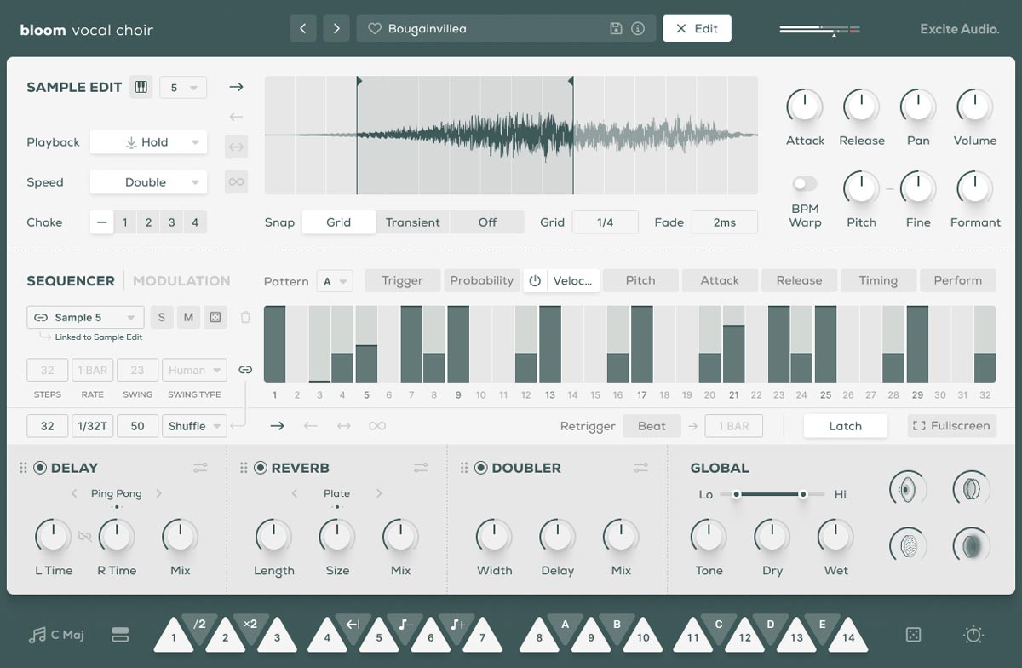Image resolution: width=1022 pixels, height=668 pixels.
Task: Click the trash icon beside Sample 5
Action: (x=245, y=316)
